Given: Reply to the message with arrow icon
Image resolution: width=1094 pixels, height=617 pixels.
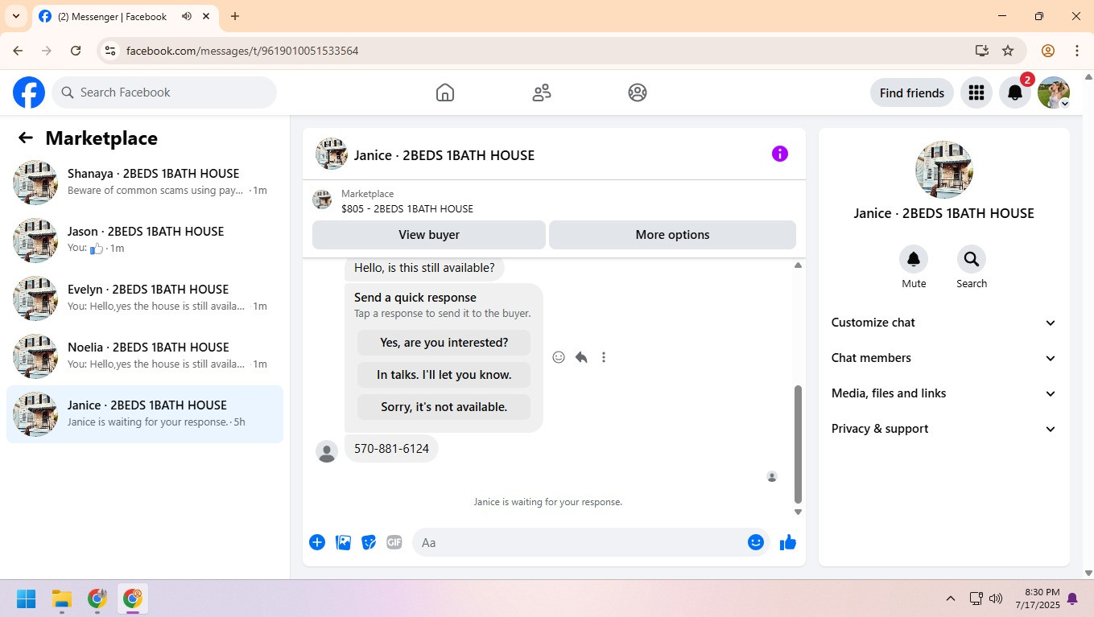Looking at the screenshot, I should click(581, 357).
